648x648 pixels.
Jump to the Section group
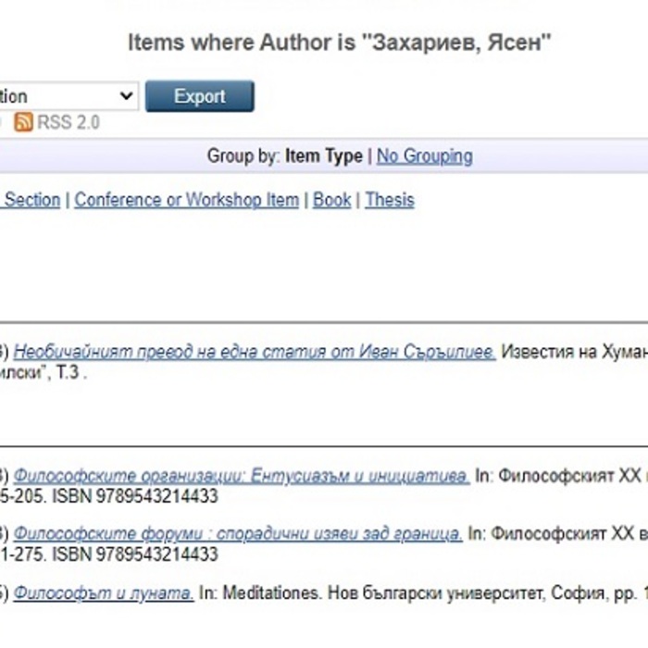click(x=31, y=200)
